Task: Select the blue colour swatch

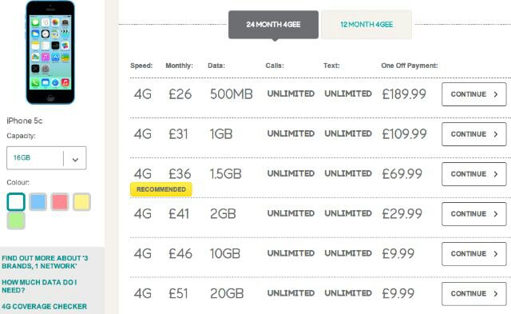Action: pyautogui.click(x=38, y=202)
